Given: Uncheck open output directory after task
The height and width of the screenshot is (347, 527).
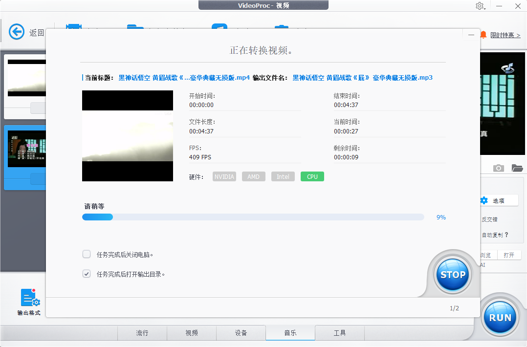Looking at the screenshot, I should 87,274.
